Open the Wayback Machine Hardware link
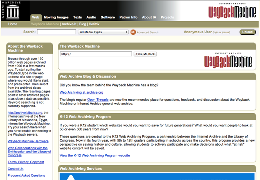This screenshot has height=180, width=260. [x=28, y=141]
